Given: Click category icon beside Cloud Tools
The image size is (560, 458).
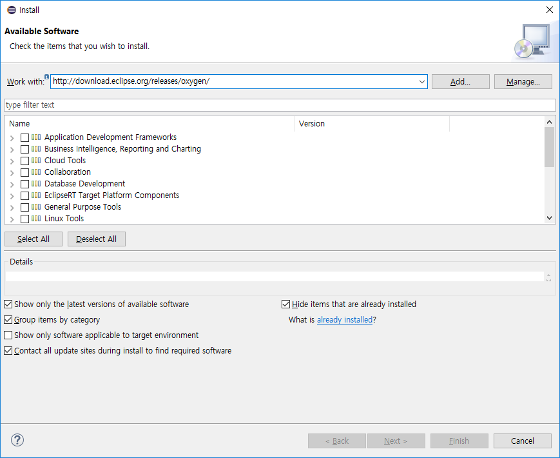Looking at the screenshot, I should (x=36, y=160).
